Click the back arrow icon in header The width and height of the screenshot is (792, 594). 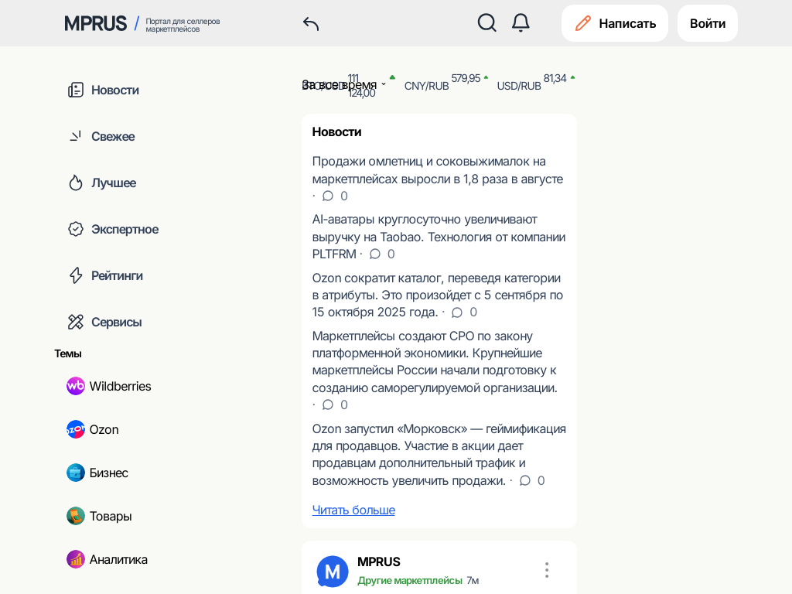coord(311,24)
